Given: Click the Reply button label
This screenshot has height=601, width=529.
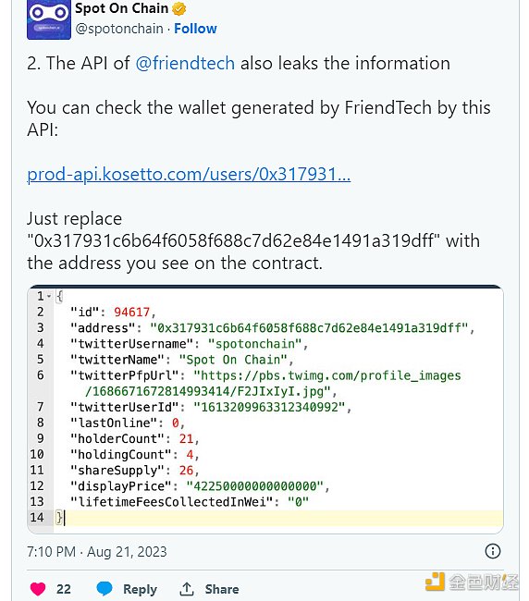Looking at the screenshot, I should coord(140,589).
